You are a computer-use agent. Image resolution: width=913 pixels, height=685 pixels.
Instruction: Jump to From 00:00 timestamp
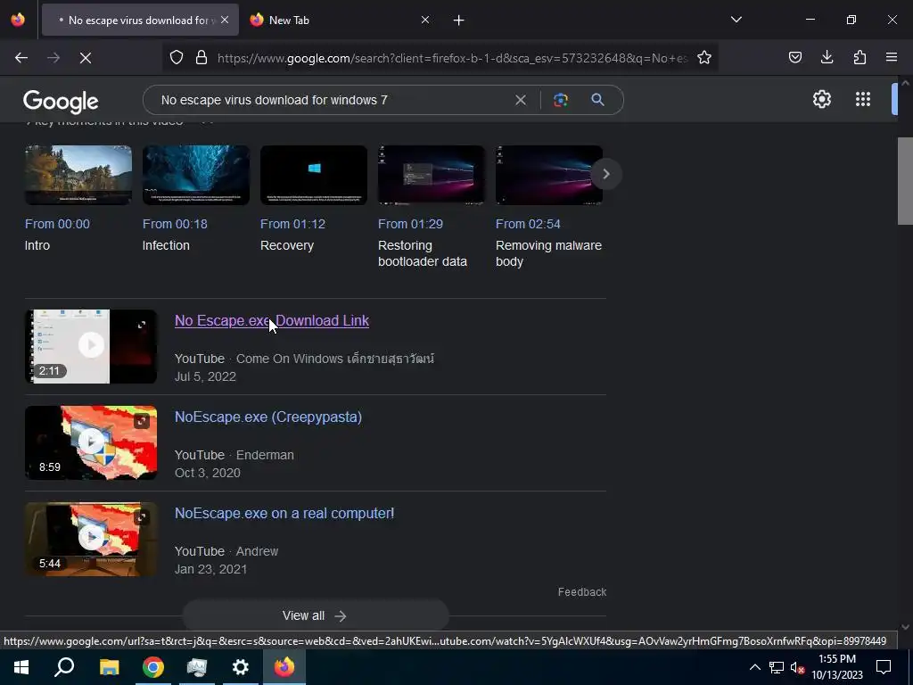pos(57,224)
